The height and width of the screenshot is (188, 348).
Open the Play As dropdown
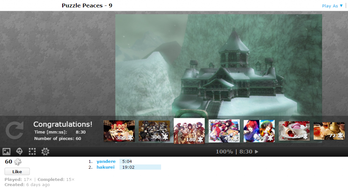[332, 6]
